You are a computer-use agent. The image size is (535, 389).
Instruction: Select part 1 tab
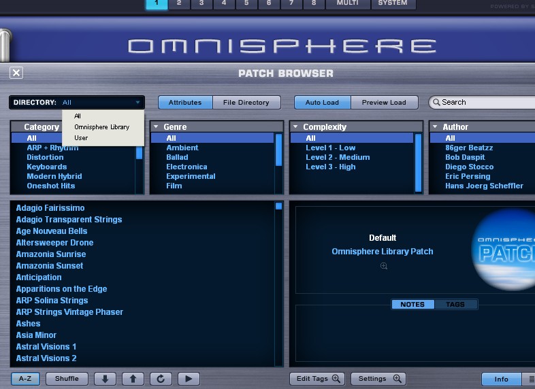point(157,4)
